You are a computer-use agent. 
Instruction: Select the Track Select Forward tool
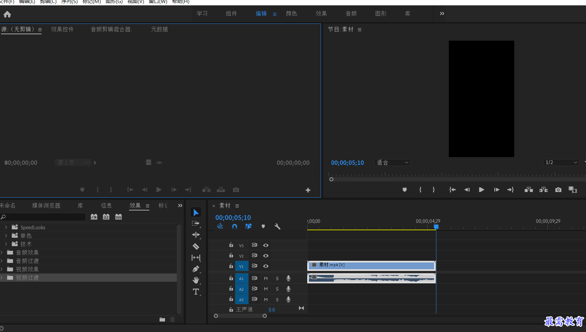[196, 224]
